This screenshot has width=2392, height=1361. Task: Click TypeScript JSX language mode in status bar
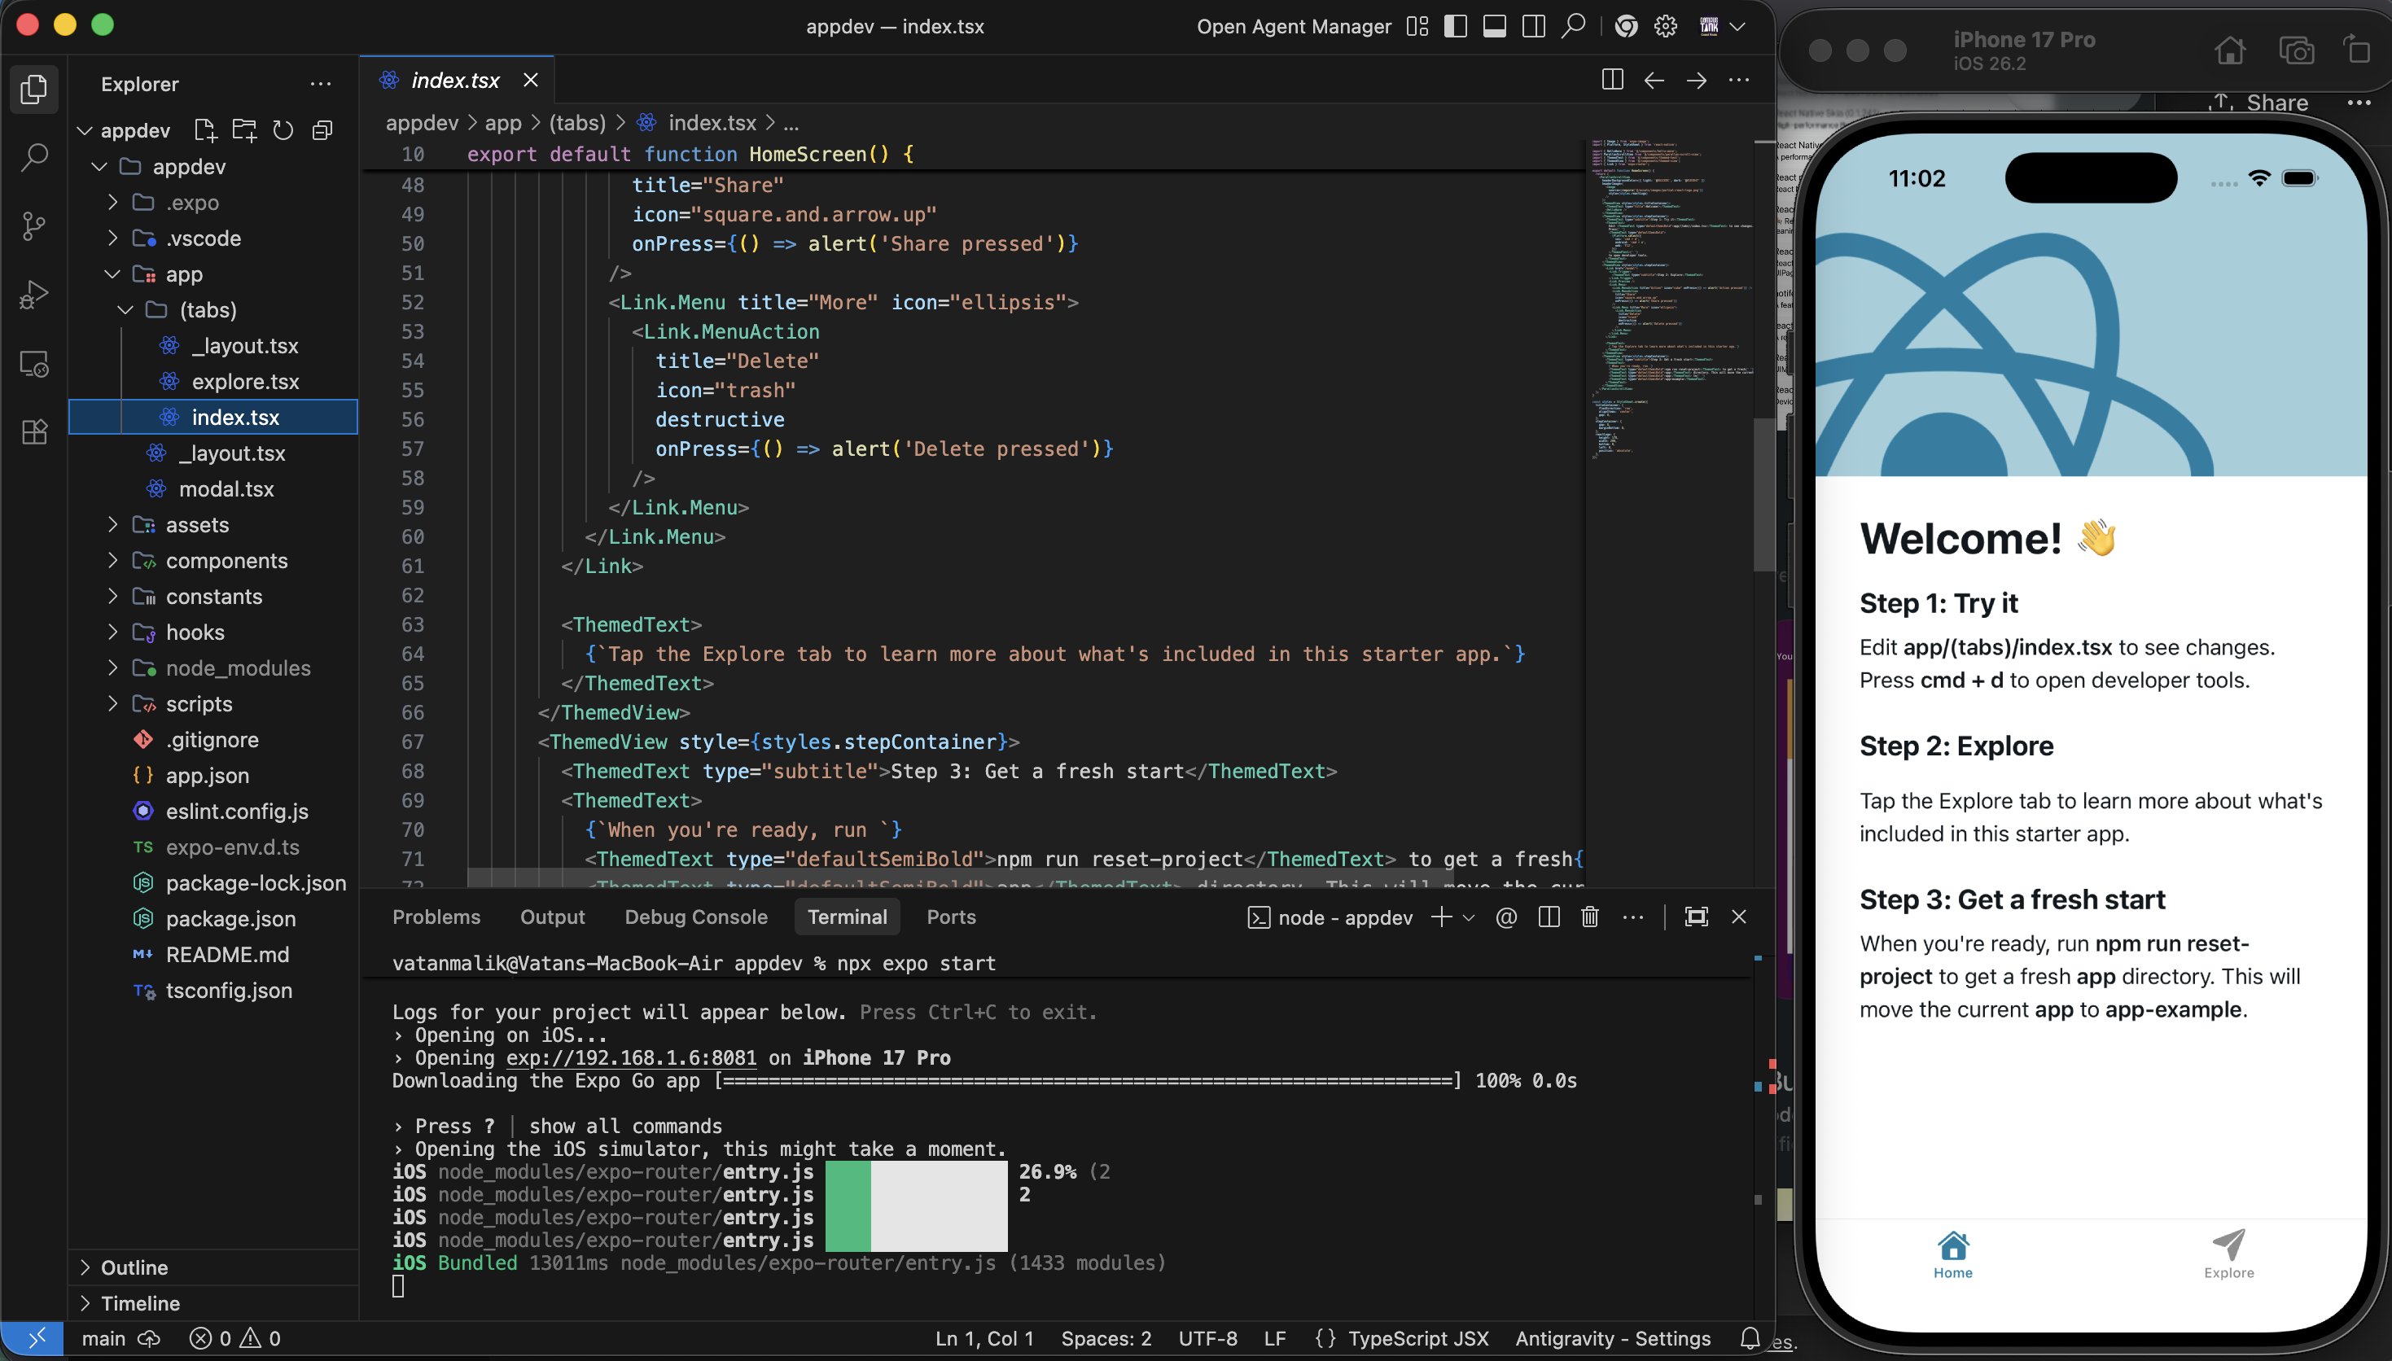(1417, 1338)
